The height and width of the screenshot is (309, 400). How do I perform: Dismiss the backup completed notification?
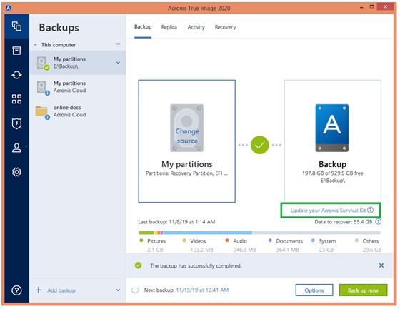[381, 265]
